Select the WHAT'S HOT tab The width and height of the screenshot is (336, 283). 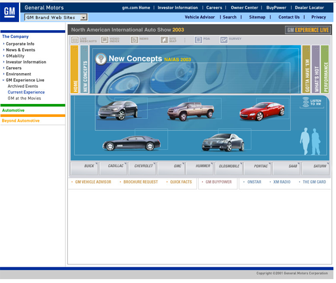click(x=316, y=69)
